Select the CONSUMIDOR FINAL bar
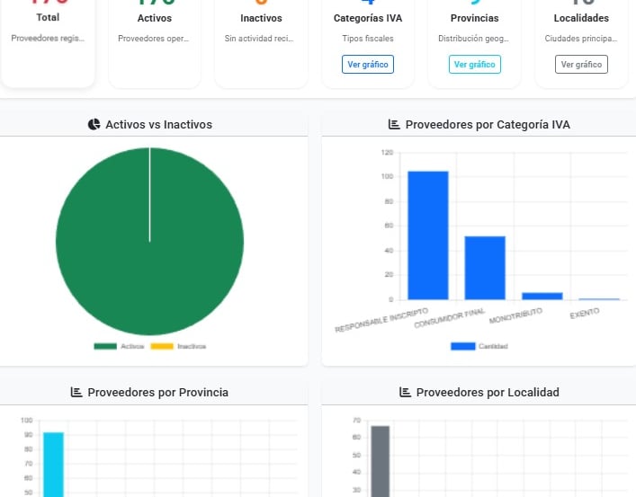Screen dimensions: 636x497 pyautogui.click(x=485, y=268)
